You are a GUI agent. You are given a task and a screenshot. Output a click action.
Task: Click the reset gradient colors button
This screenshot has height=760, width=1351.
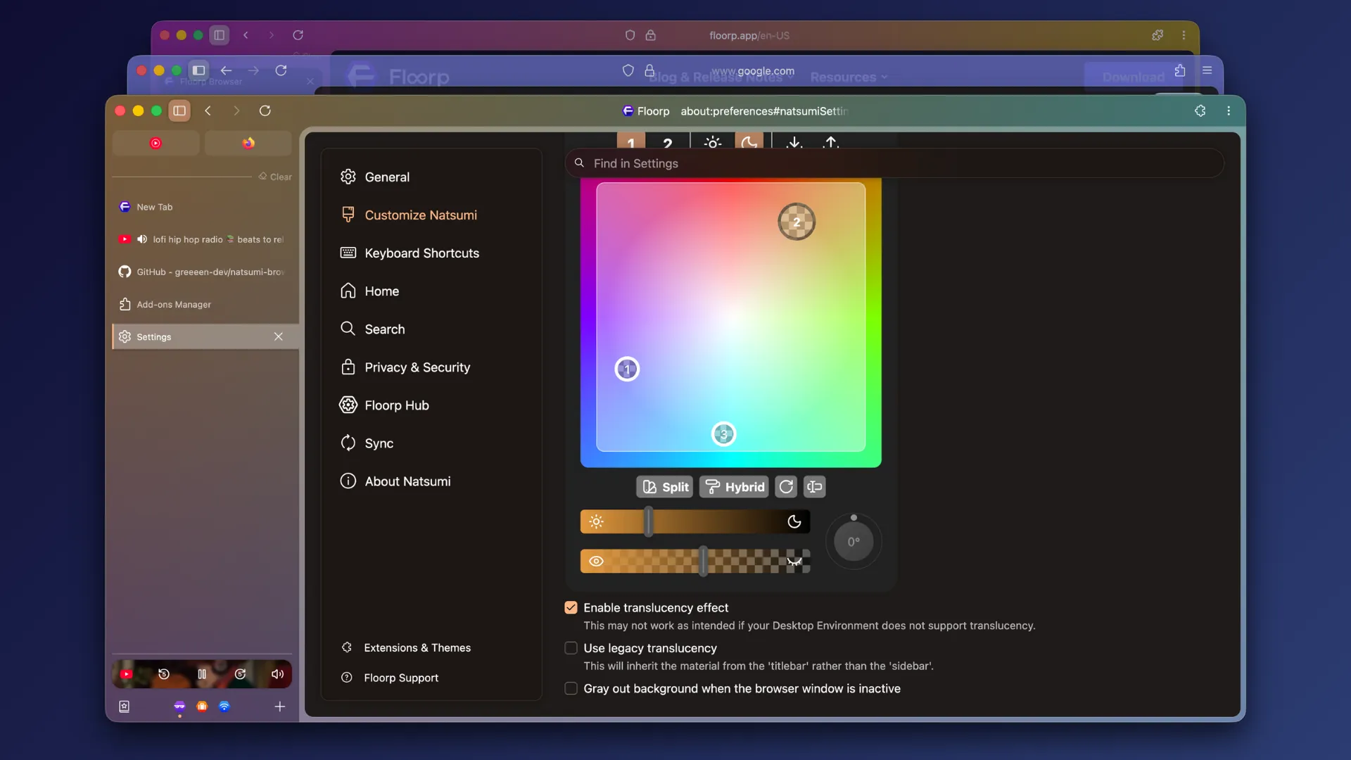(786, 487)
